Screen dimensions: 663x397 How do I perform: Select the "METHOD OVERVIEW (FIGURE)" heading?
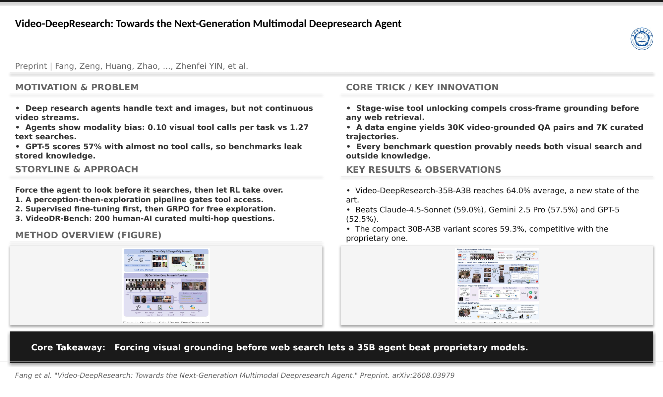(x=88, y=235)
